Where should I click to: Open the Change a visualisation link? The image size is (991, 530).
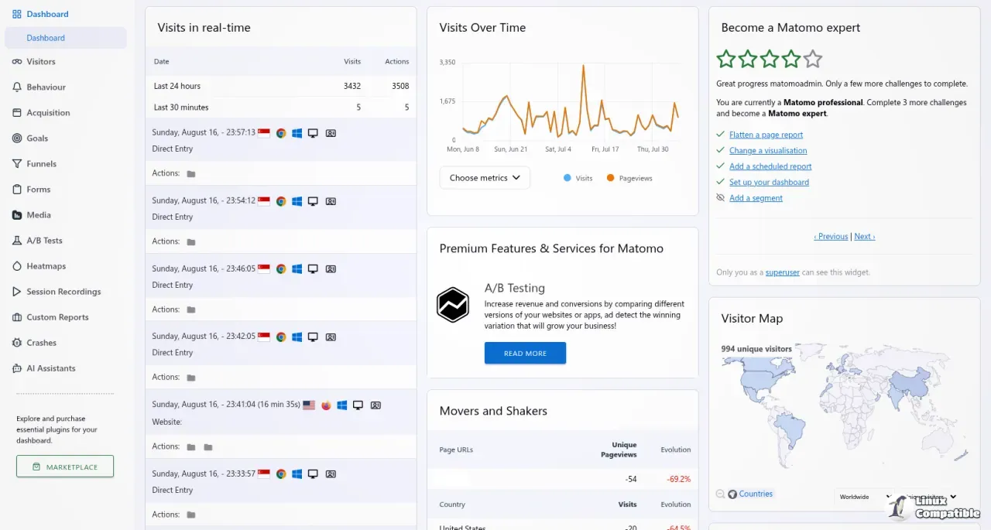coord(768,151)
